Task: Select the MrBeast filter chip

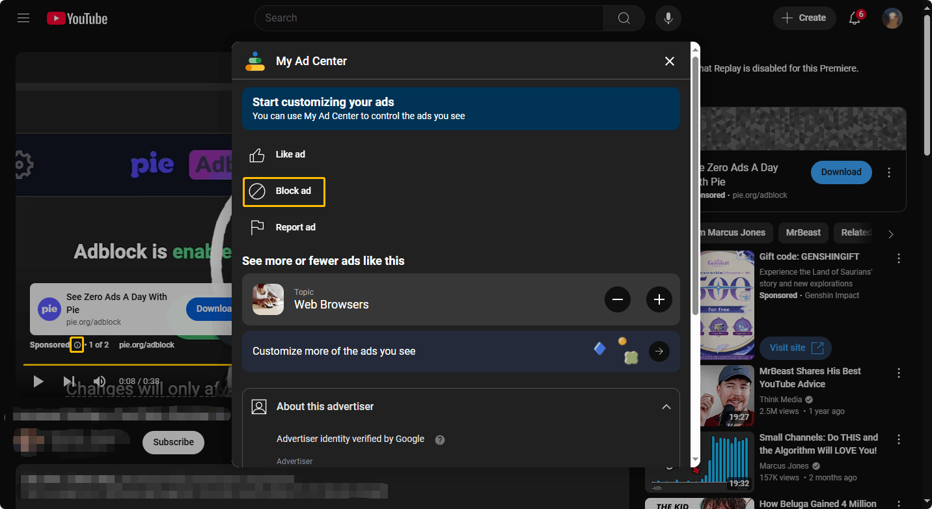Action: pos(803,232)
